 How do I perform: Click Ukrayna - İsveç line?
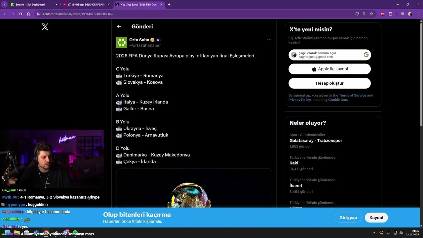pyautogui.click(x=136, y=129)
